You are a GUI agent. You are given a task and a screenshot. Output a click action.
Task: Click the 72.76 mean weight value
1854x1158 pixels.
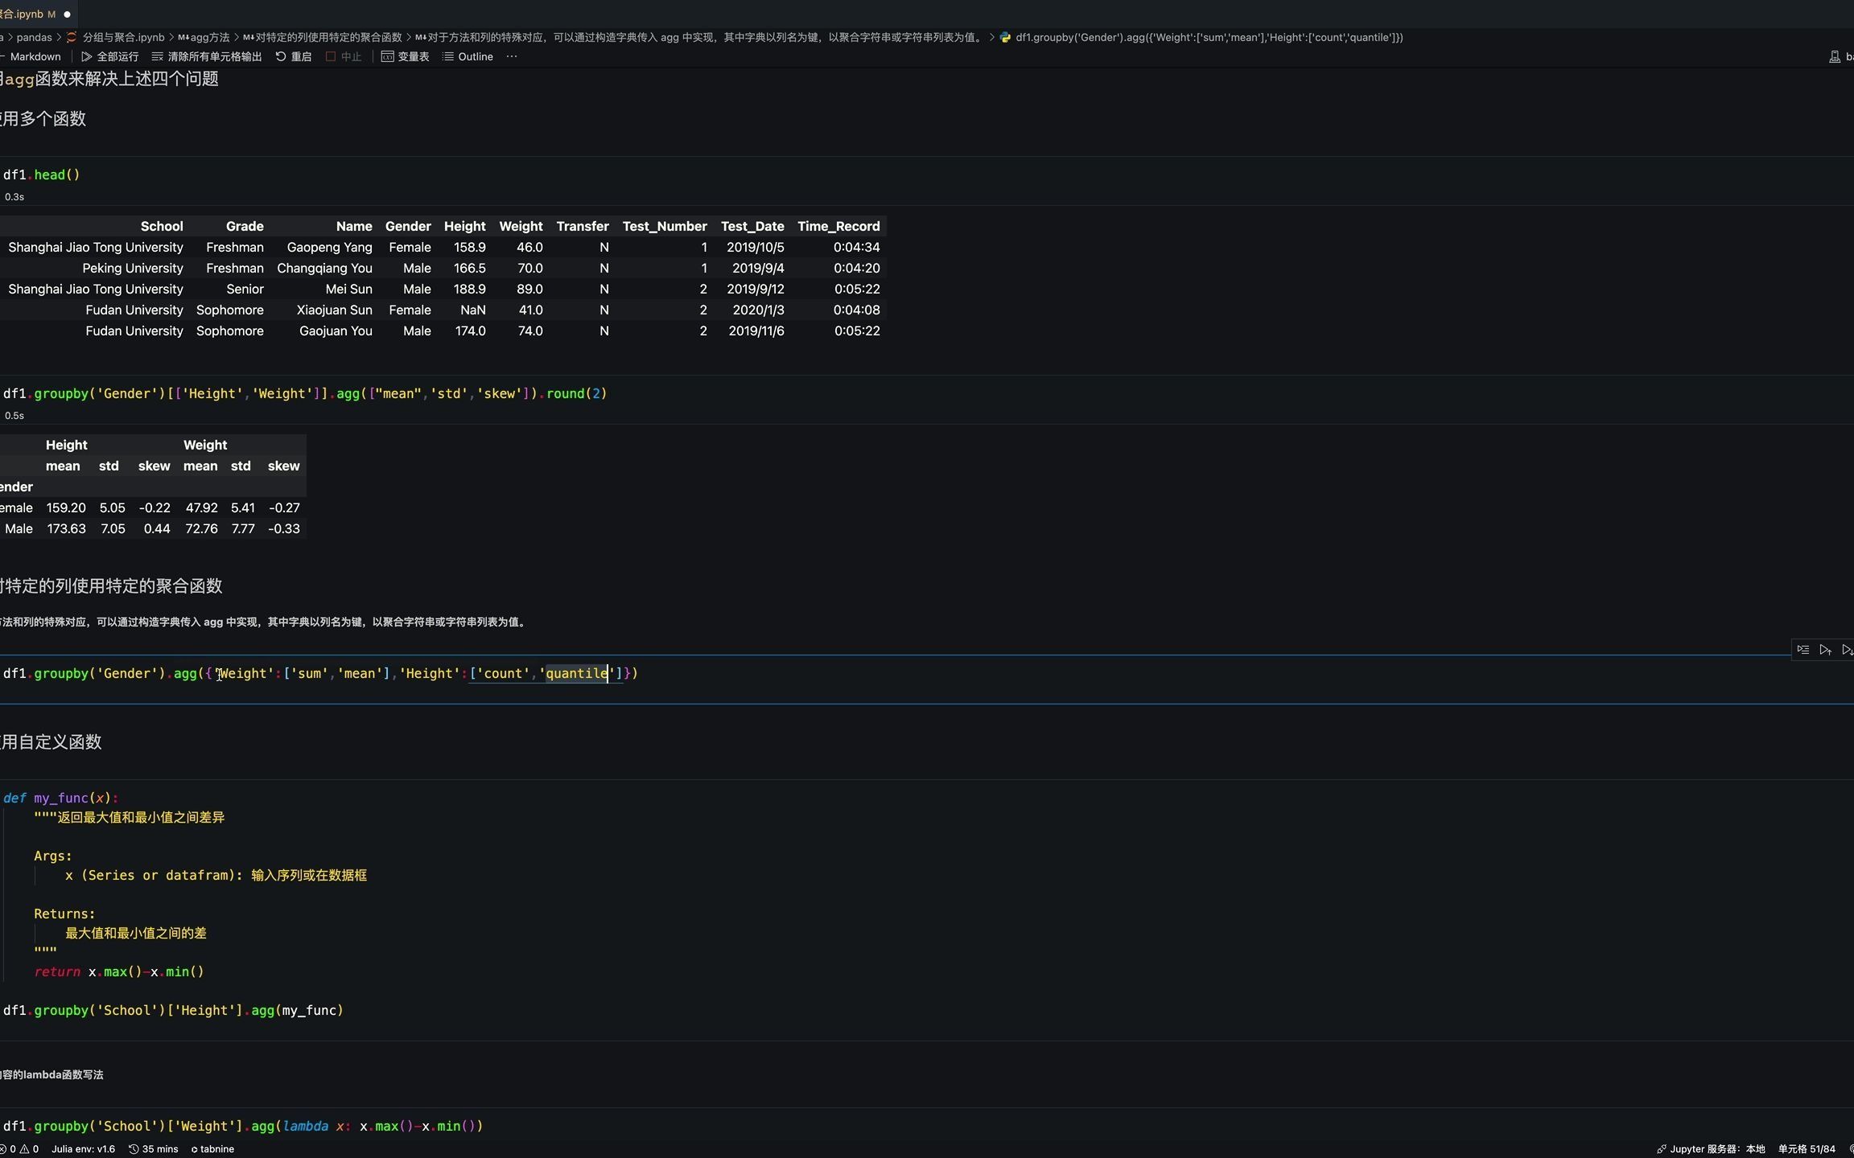pos(201,528)
